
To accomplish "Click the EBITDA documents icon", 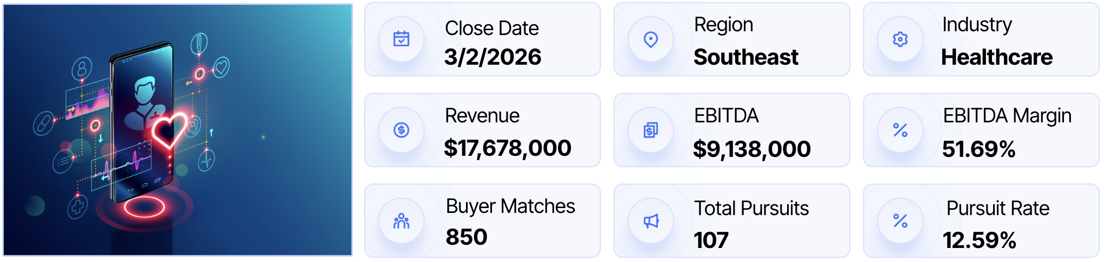I will coord(651,130).
